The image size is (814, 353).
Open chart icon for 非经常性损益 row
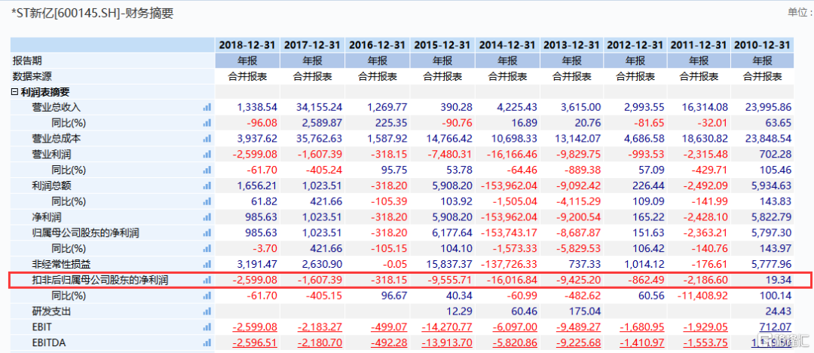[207, 264]
